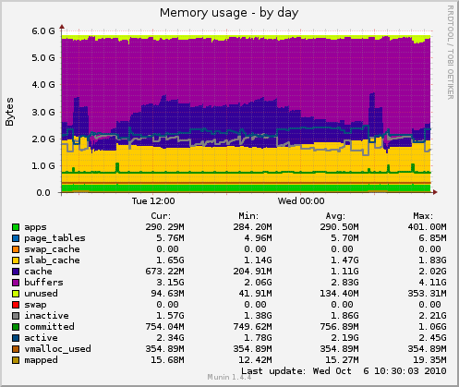The image size is (459, 387).
Task: Click the 'Bytes' y-axis label
Action: pos(9,112)
